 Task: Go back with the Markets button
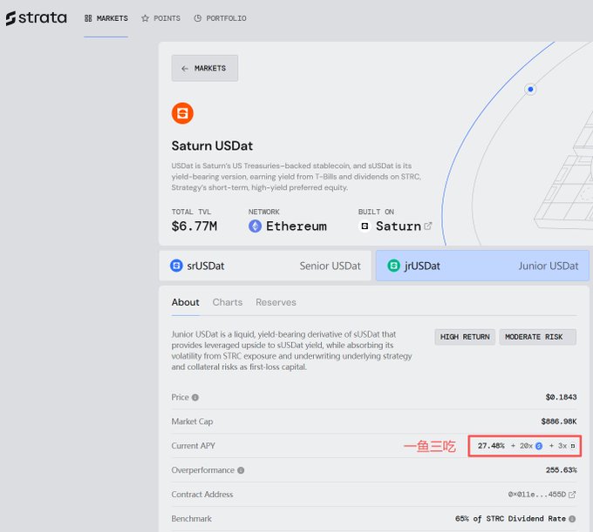click(x=205, y=68)
